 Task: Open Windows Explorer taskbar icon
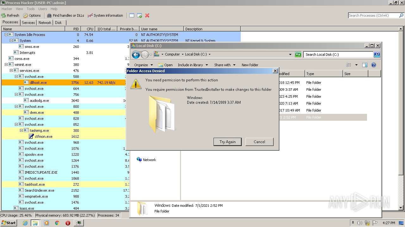coord(35,223)
